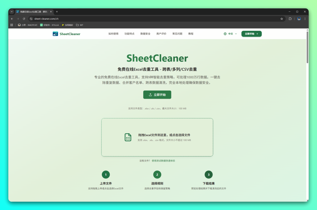Click the address bar URL sheet-cleaner.com/zh
317x210 pixels.
pos(46,19)
